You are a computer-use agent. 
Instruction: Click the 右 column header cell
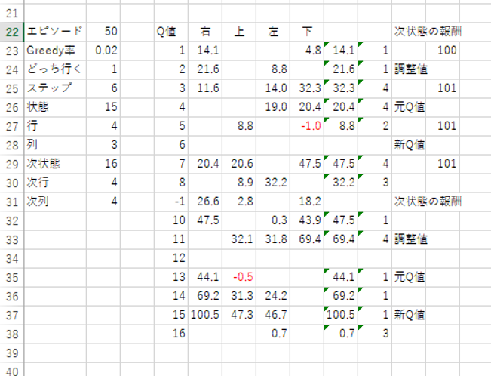point(205,32)
